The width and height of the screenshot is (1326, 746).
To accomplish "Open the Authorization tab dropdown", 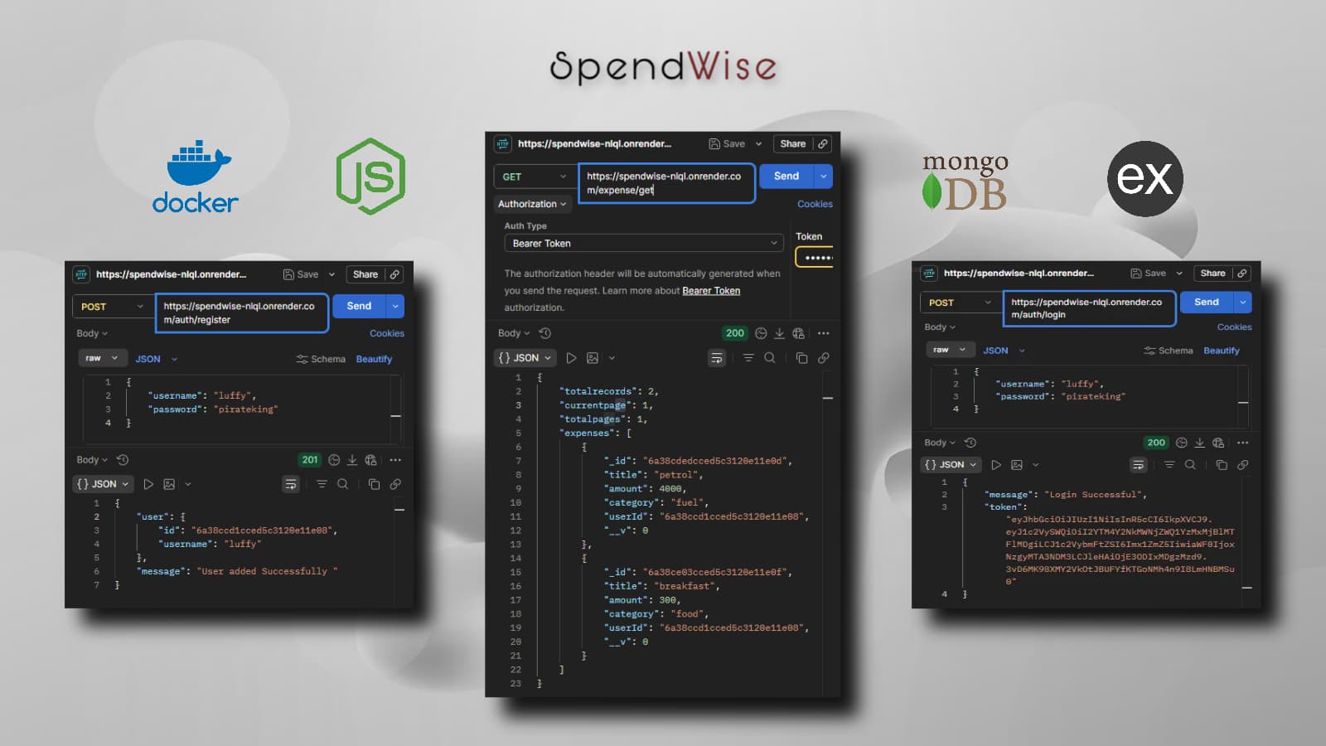I will 532,204.
